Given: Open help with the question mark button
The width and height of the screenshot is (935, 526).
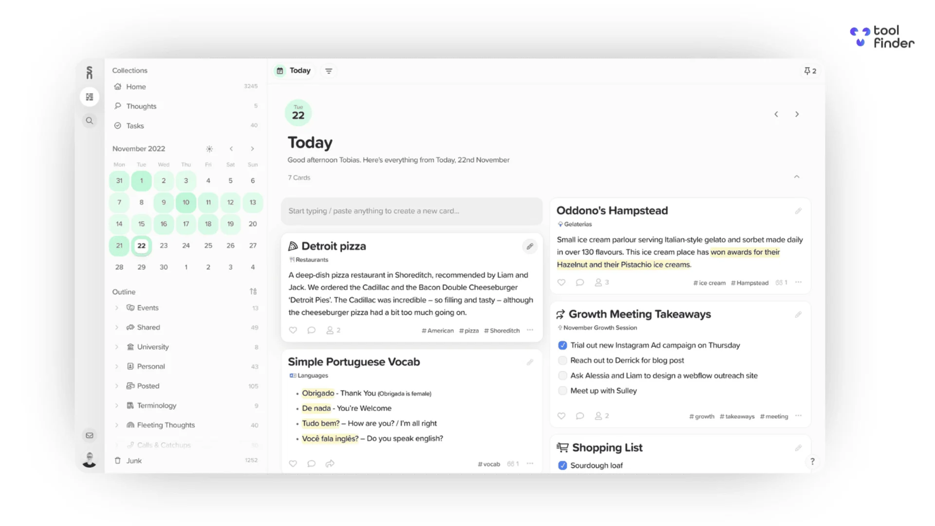Looking at the screenshot, I should coord(812,461).
